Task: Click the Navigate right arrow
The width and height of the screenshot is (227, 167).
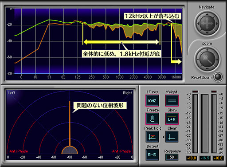Action: pyautogui.click(x=217, y=24)
